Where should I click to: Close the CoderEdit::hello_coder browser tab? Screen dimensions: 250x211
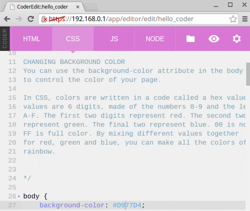(x=77, y=7)
